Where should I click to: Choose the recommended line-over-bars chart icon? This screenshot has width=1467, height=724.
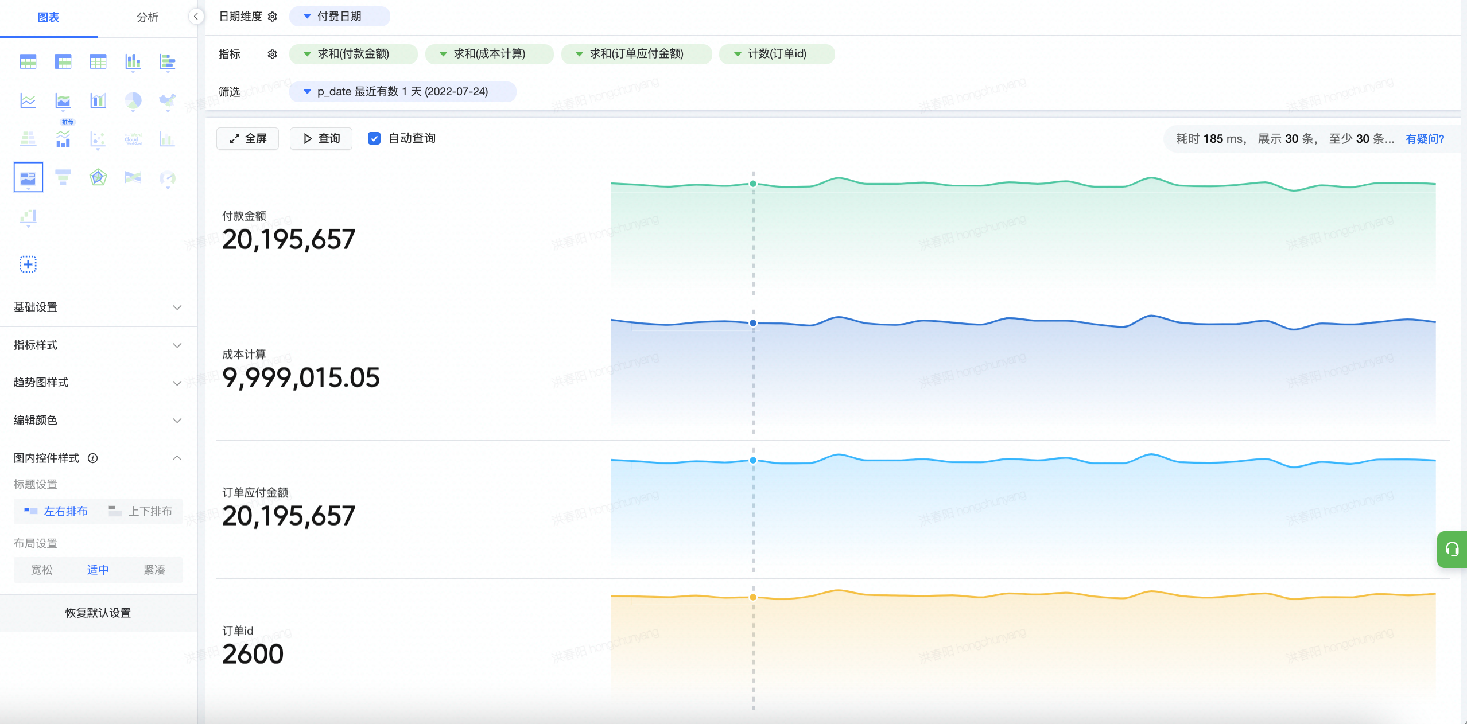click(63, 139)
